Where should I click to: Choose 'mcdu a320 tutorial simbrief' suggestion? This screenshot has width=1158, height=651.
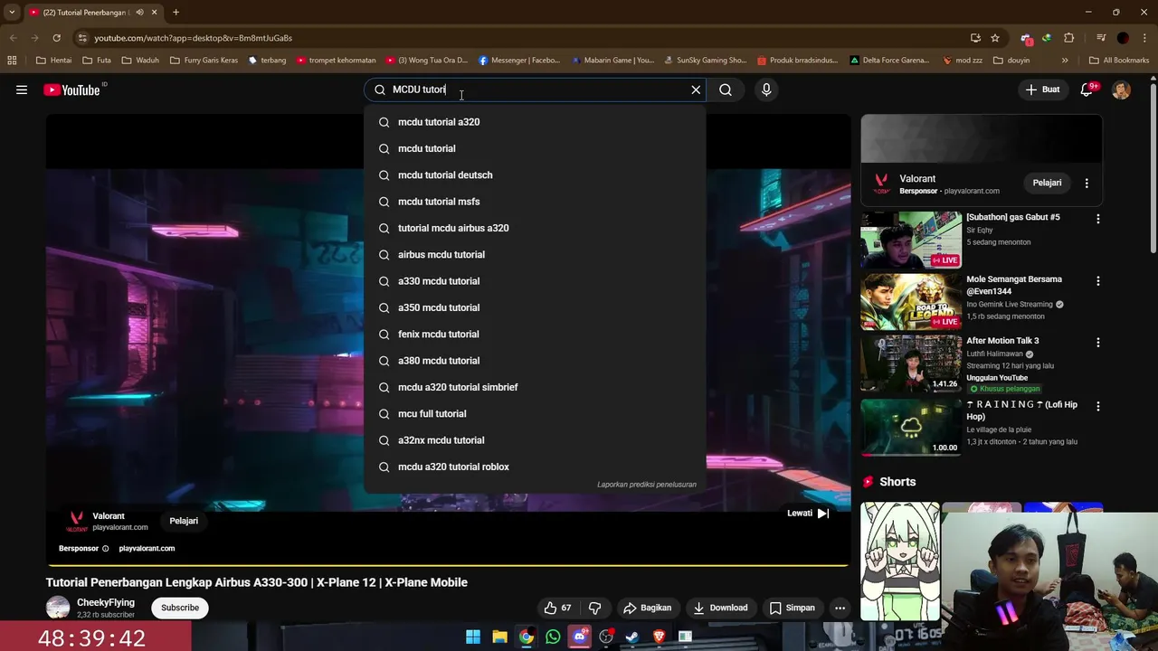coord(534,387)
